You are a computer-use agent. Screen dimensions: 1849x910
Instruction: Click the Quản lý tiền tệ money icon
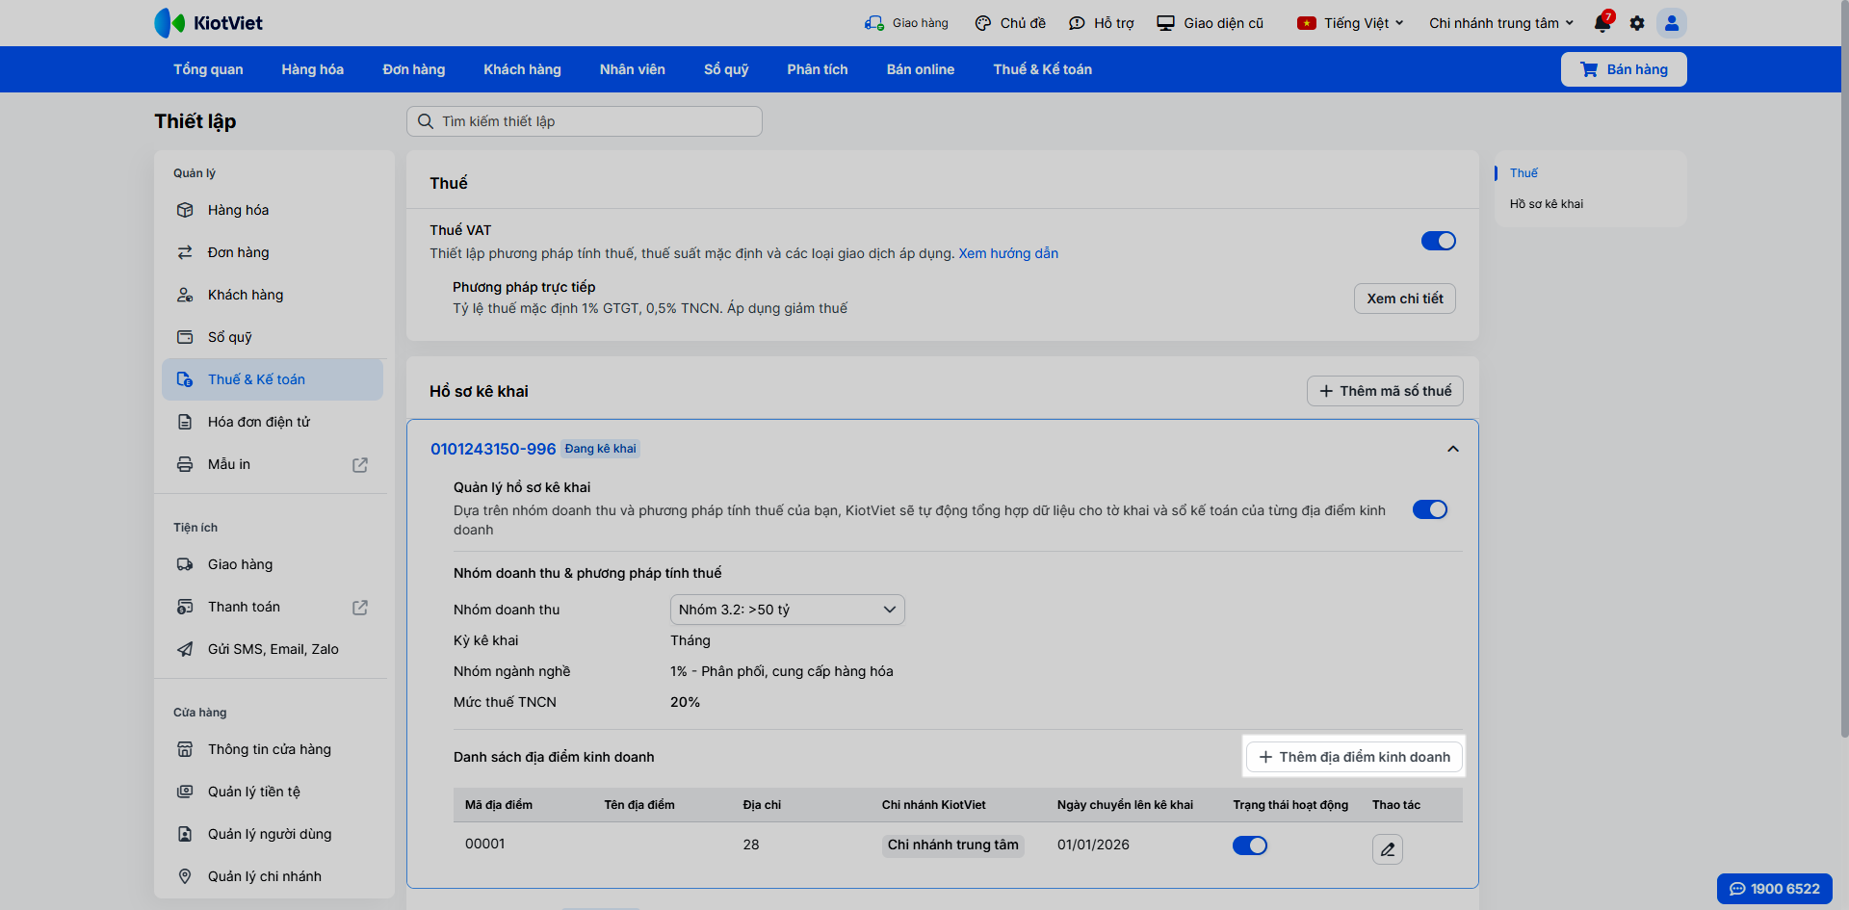pyautogui.click(x=185, y=792)
